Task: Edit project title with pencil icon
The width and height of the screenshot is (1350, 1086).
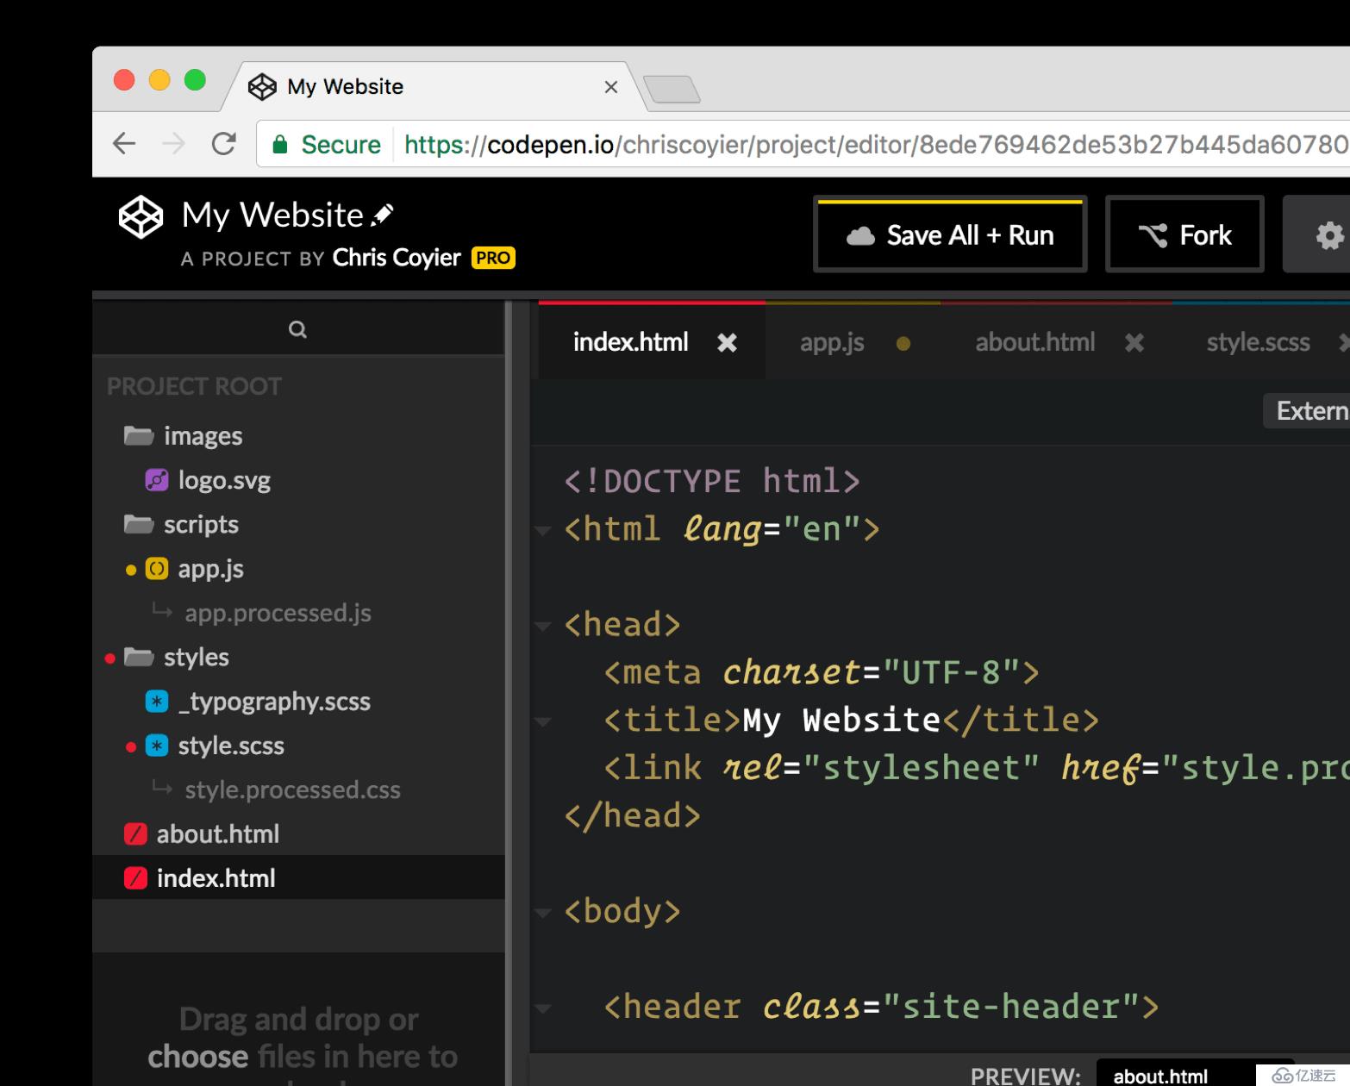Action: 383,215
